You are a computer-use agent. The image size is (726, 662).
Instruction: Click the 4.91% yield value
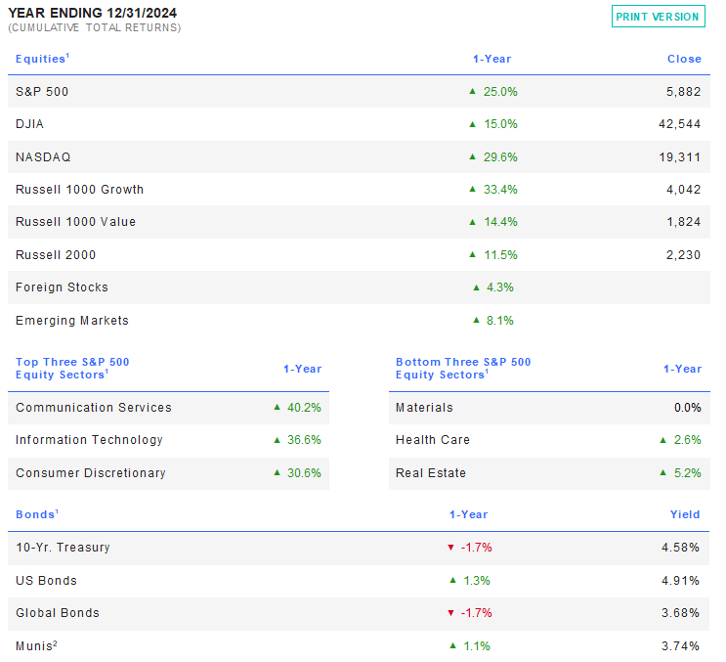680,581
